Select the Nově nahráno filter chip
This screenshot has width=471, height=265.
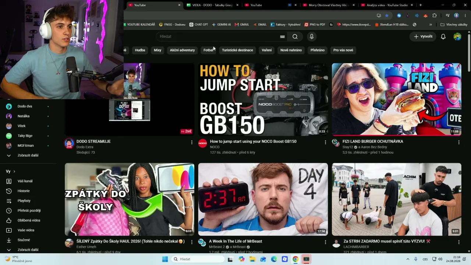(291, 50)
